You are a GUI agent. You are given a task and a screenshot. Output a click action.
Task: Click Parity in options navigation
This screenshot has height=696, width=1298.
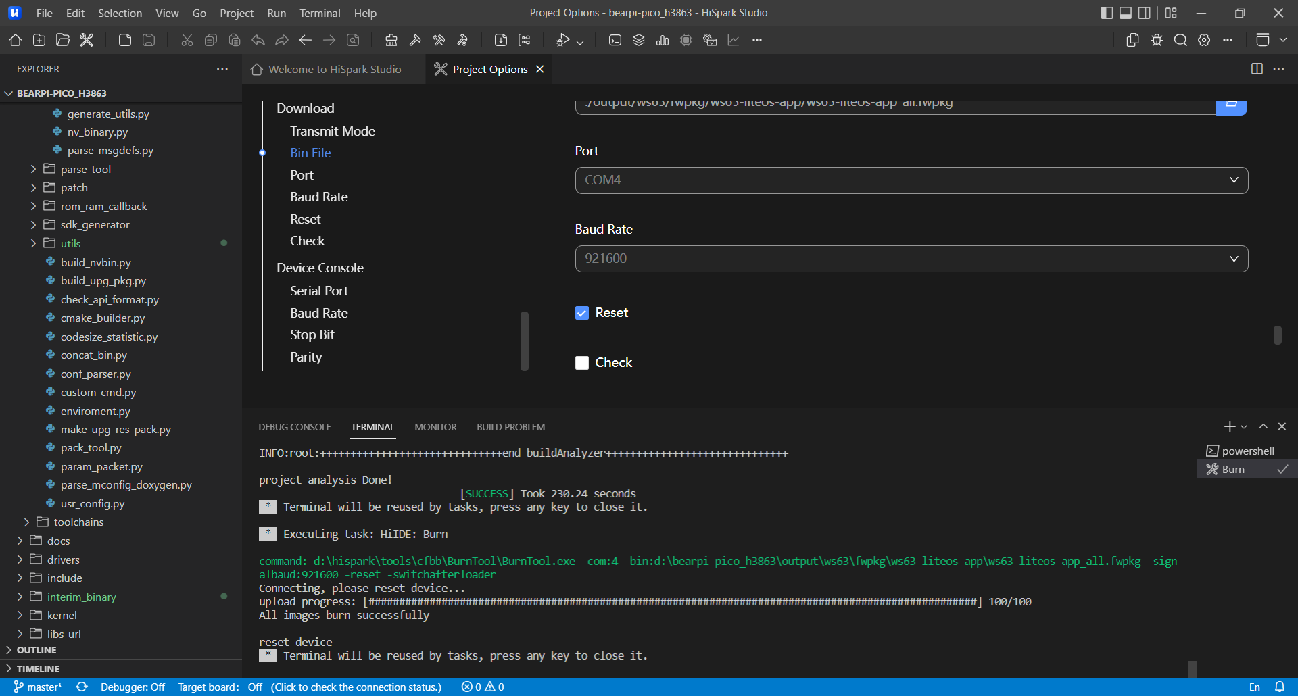coord(306,357)
